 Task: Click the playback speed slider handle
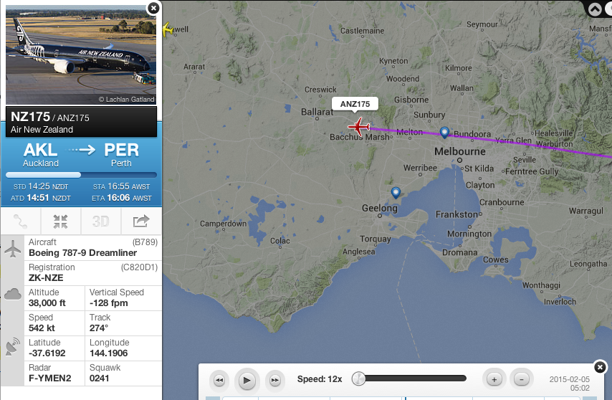(358, 378)
